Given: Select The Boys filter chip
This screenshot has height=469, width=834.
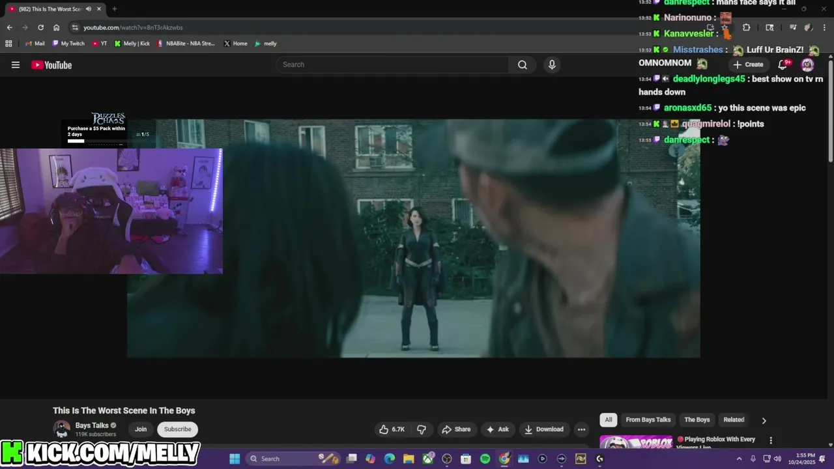Looking at the screenshot, I should 697,419.
